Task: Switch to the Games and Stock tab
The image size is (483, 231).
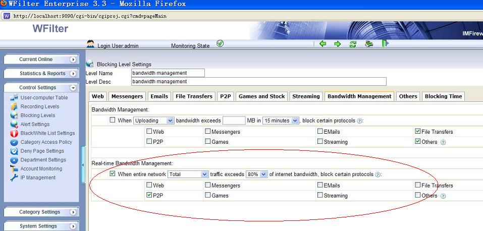Action: coord(262,96)
